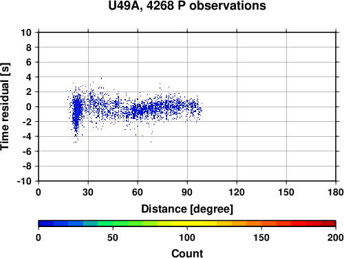344x258 pixels.
Task: Select the dark blue end of colorbar
Action: click(x=46, y=224)
